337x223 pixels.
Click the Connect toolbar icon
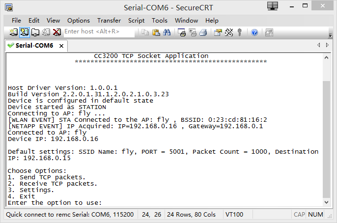tap(13, 32)
